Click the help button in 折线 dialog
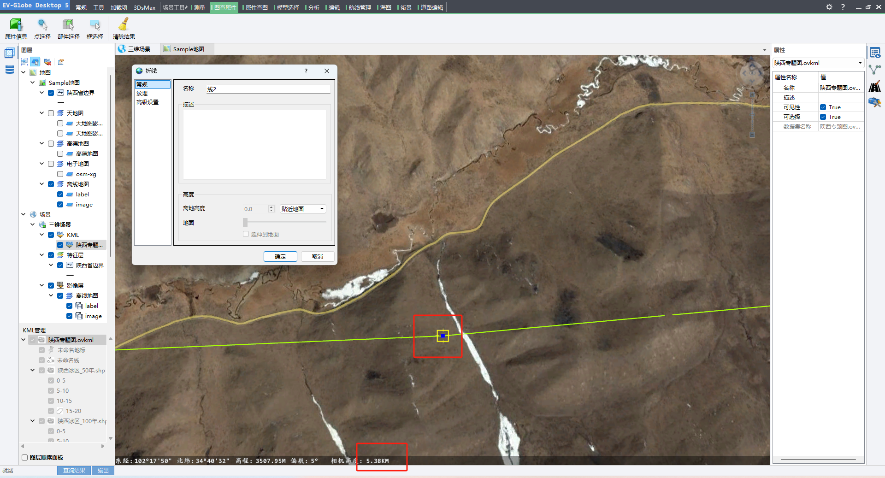The image size is (885, 478). 306,71
